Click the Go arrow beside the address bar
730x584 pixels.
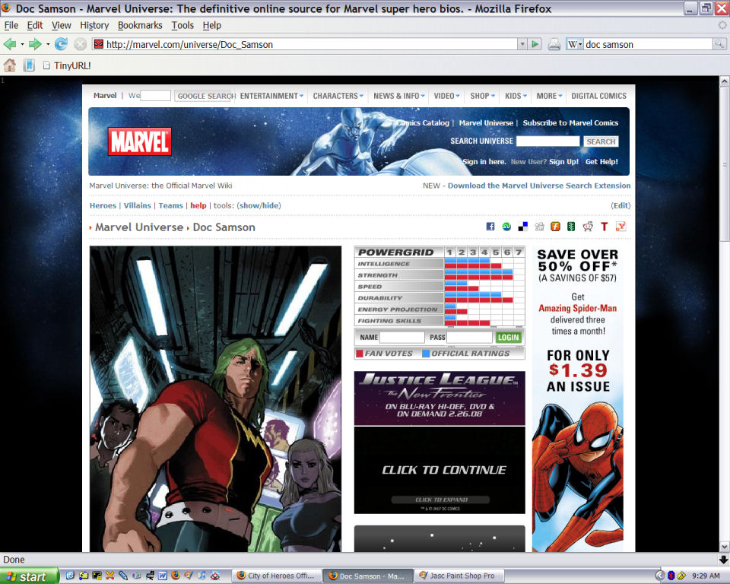pyautogui.click(x=535, y=44)
